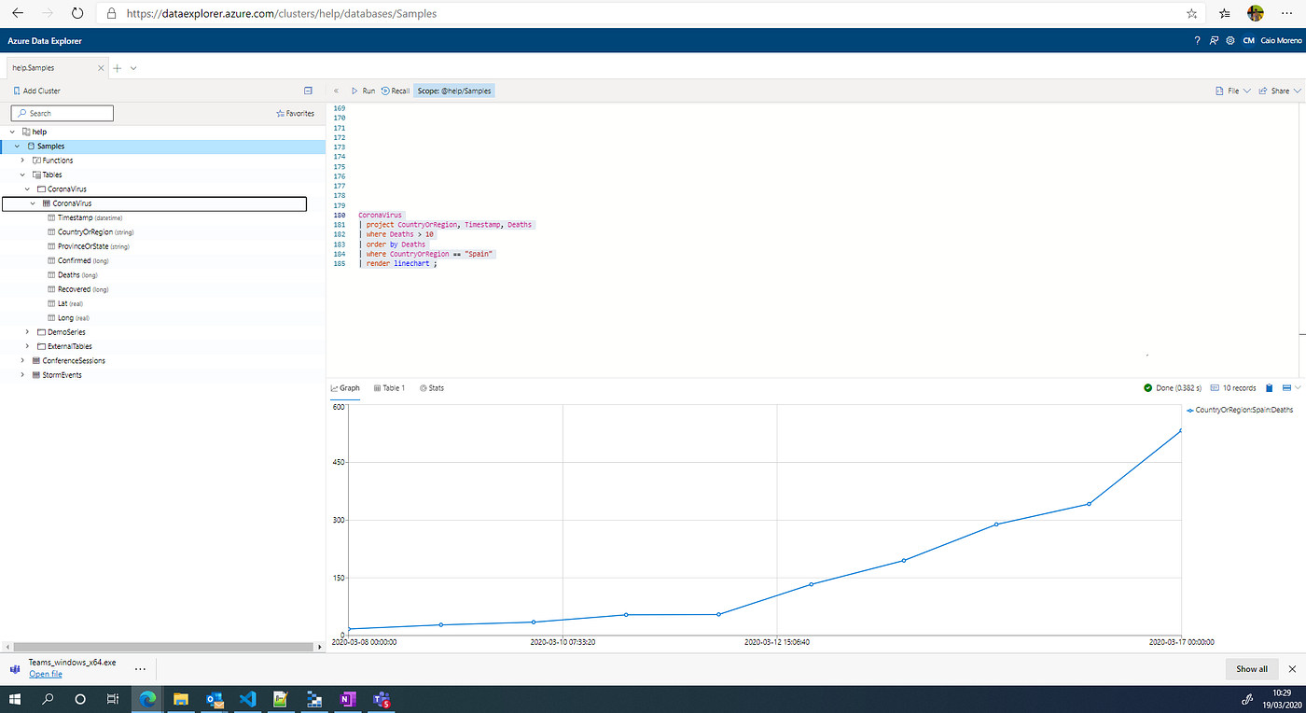Screen dimensions: 1306x713
Task: Open the downloaded Teams installer file
Action: pos(45,673)
